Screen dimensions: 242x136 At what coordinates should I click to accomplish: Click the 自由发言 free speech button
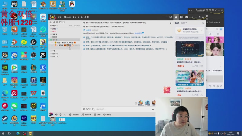(x=74, y=115)
